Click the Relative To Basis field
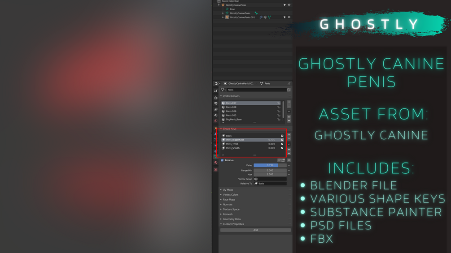Screen dimensions: 451x253 click(270, 184)
